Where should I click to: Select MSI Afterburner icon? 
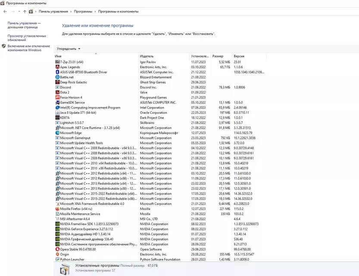(x=57, y=219)
